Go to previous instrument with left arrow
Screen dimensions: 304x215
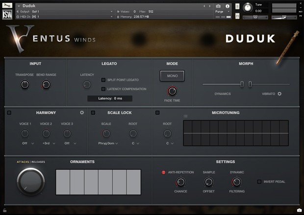click(204, 6)
